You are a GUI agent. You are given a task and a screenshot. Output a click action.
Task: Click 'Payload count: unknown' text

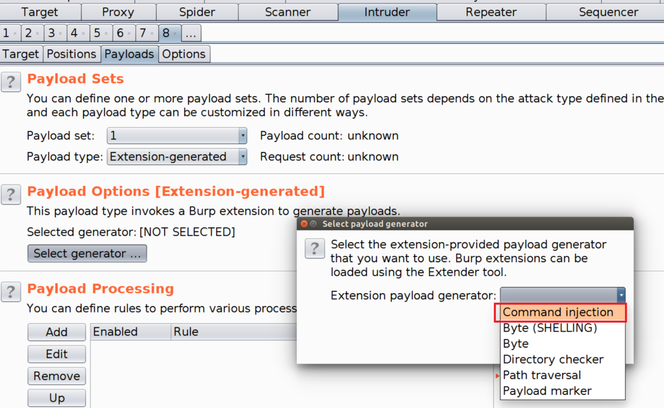pos(329,136)
